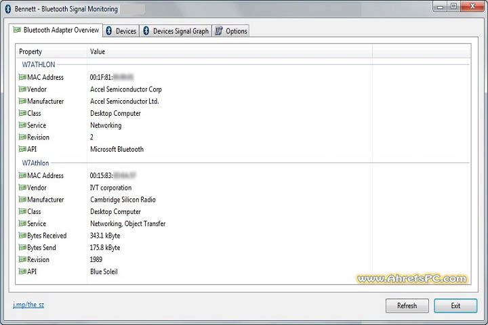Click adapter icon beside Vendor Accel Semiconductor Corp

tap(22, 89)
